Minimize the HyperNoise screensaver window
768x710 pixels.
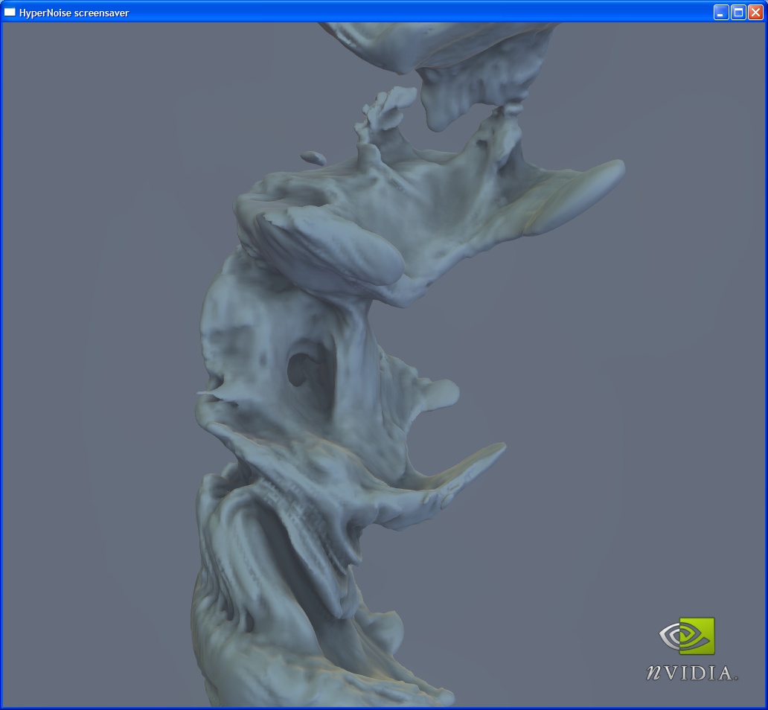pyautogui.click(x=720, y=12)
